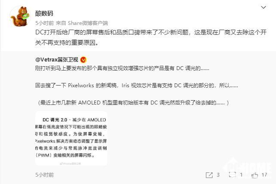
Task: Open the DC 调光 2.0 image thumbnail
Action: pyautogui.click(x=71, y=138)
